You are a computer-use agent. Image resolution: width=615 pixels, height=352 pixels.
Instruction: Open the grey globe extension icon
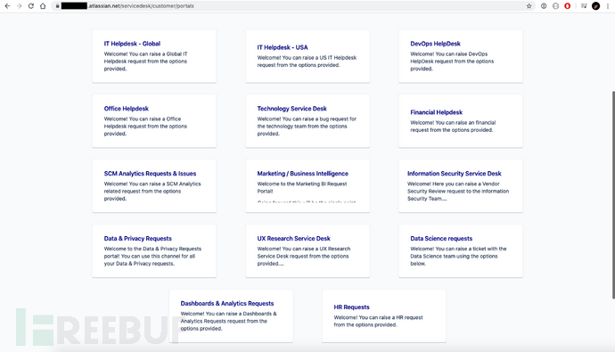(x=555, y=6)
